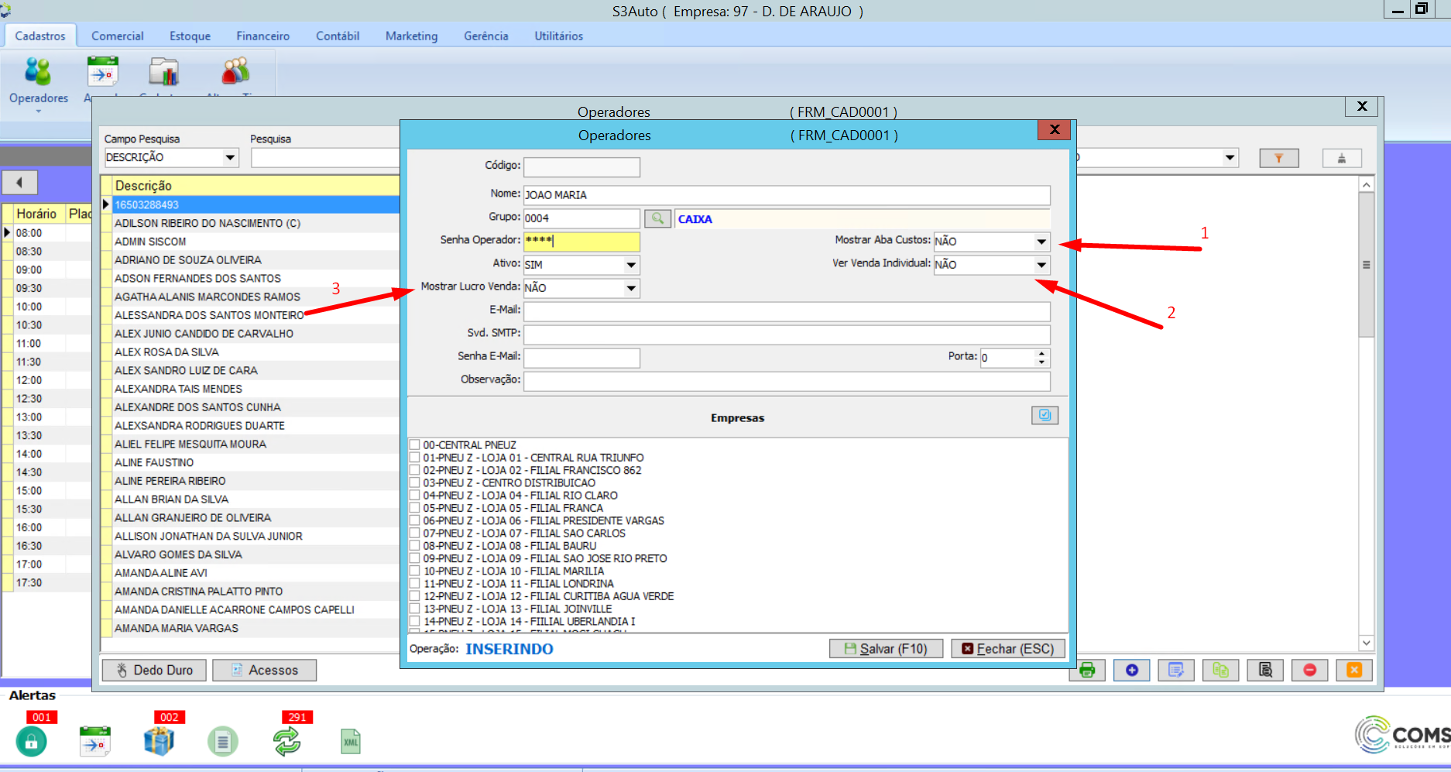Click the green printer icon
This screenshot has width=1451, height=772.
[1088, 670]
